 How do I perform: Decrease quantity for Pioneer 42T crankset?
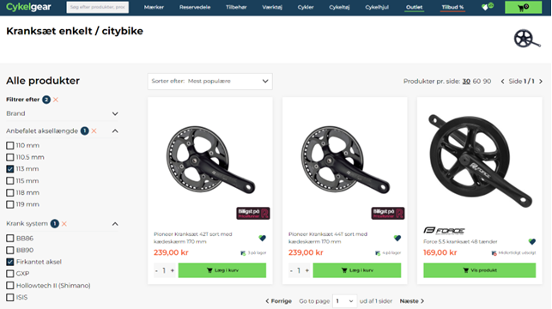[156, 270]
